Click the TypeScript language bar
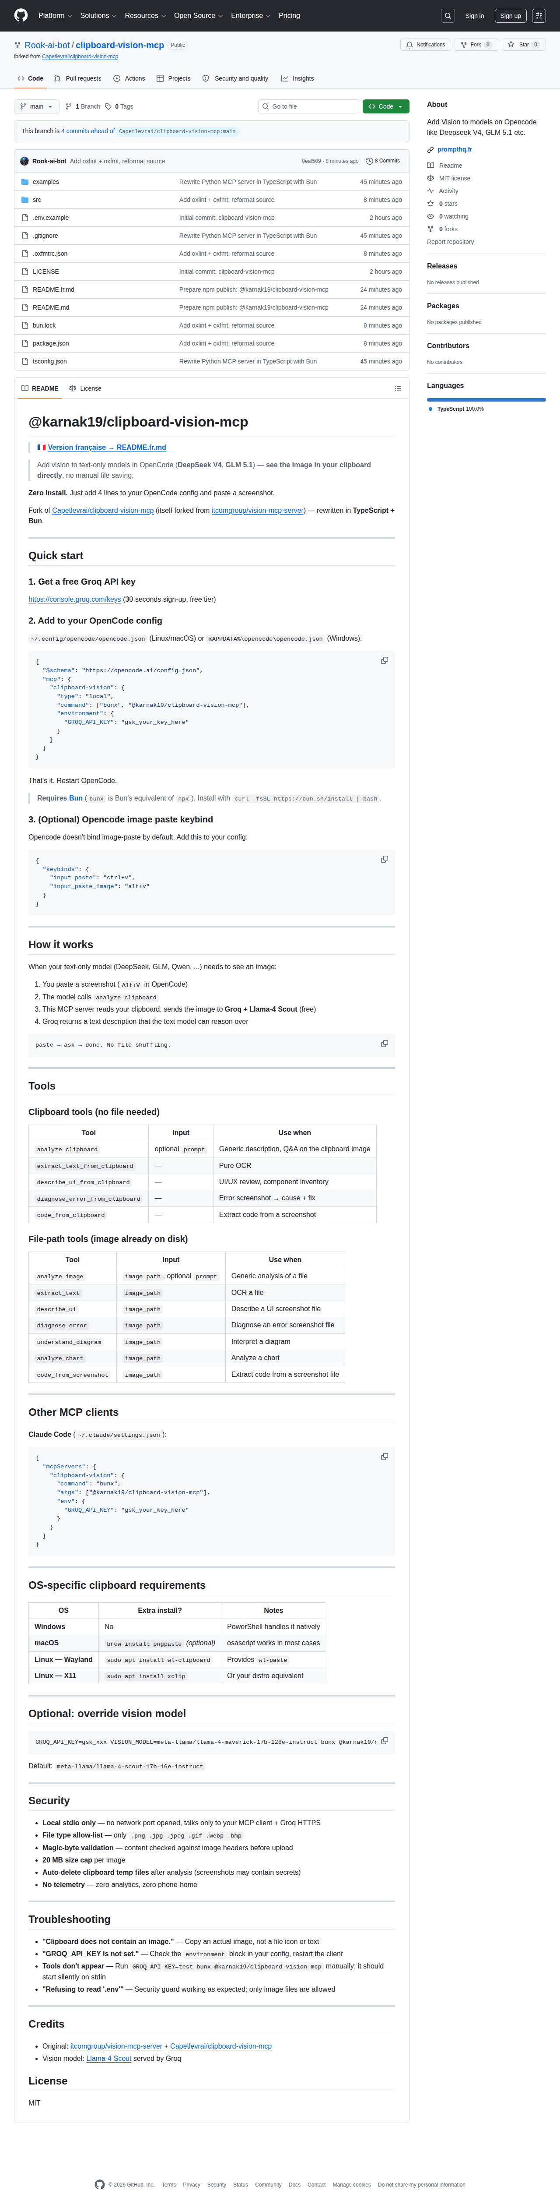The width and height of the screenshot is (560, 2208). (x=486, y=399)
